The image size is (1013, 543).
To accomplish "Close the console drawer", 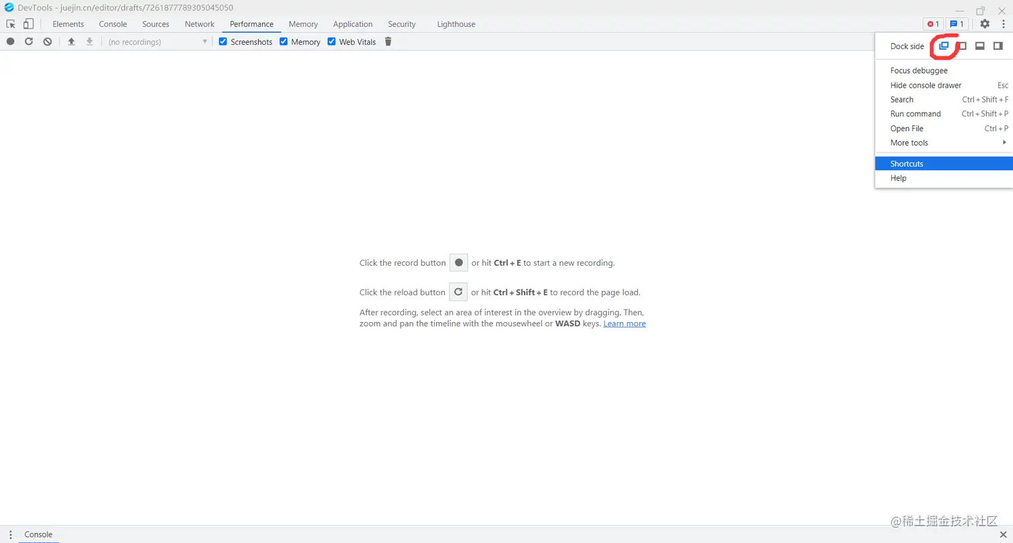I will (1003, 534).
